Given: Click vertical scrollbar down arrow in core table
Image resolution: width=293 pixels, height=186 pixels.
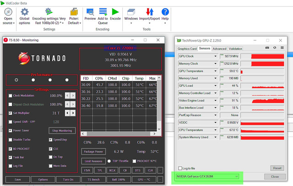Looking at the screenshot, I should coord(159,129).
